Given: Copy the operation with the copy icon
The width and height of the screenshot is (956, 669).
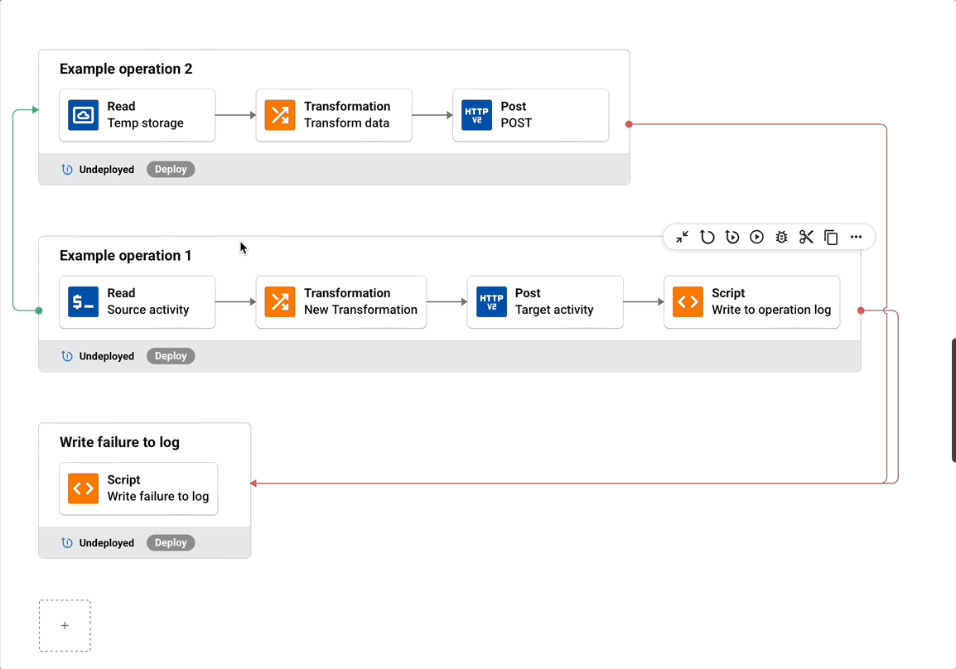Looking at the screenshot, I should 831,238.
